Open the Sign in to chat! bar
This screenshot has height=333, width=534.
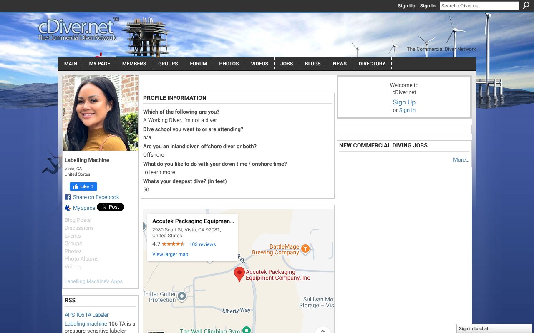tap(494, 328)
